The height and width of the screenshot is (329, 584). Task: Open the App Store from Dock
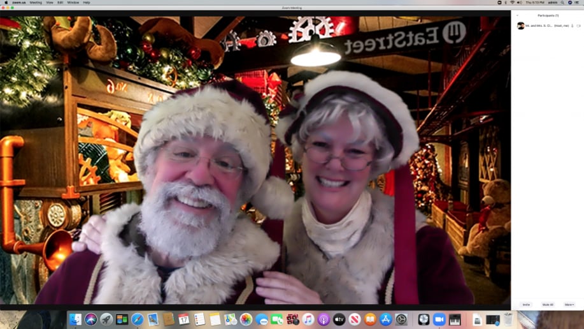pos(385,319)
